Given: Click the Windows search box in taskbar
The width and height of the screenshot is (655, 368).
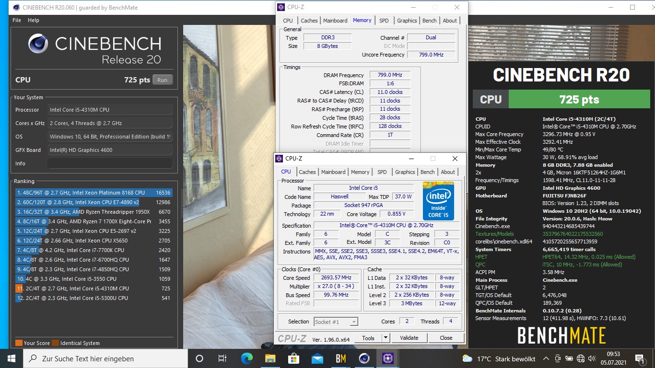Looking at the screenshot, I should pyautogui.click(x=105, y=358).
